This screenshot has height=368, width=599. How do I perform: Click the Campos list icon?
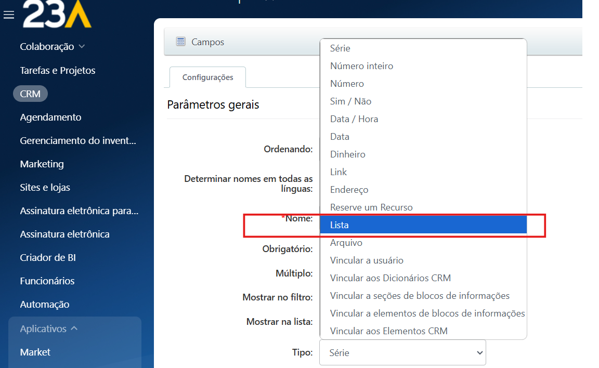pyautogui.click(x=180, y=42)
